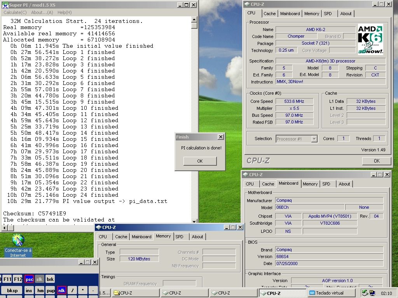This screenshot has height=298, width=398.
Task: Click OK button in top CPU-Z window
Action: 377,161
